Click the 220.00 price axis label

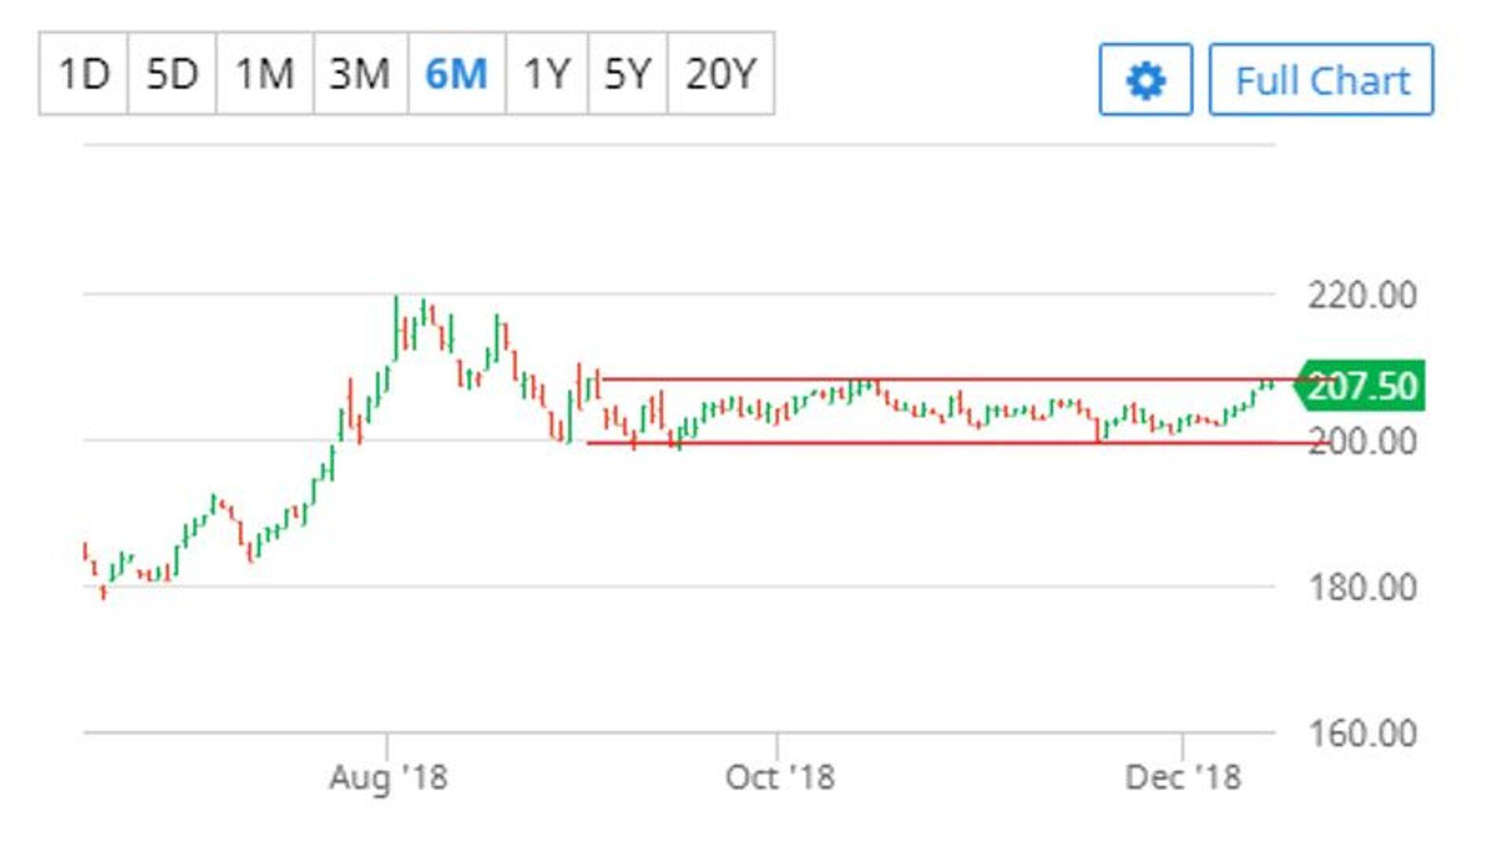[x=1362, y=296]
